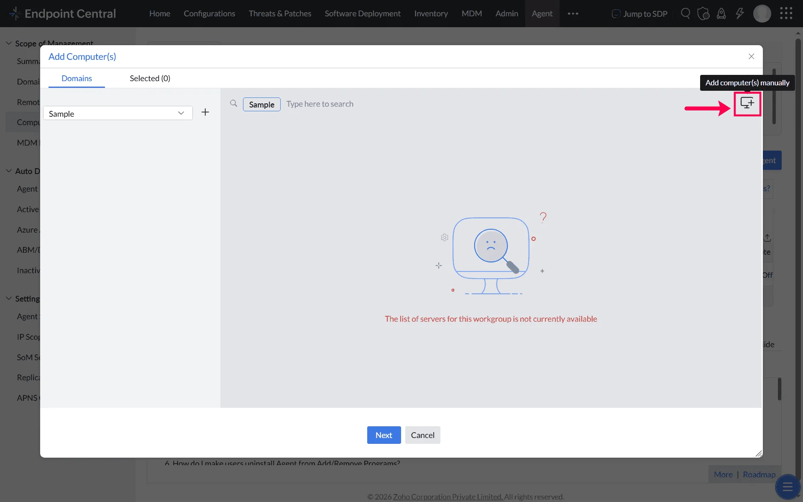
Task: Grab the dialog resize handle corner
Action: 759,453
